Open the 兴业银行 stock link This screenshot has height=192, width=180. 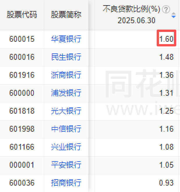(x=66, y=147)
